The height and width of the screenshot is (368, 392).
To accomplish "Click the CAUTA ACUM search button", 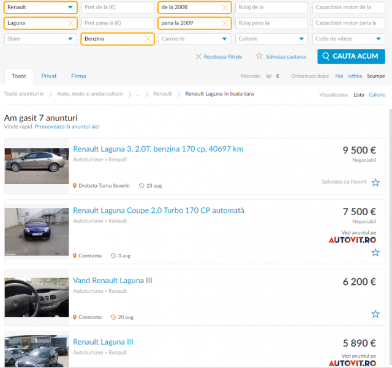I will click(351, 56).
